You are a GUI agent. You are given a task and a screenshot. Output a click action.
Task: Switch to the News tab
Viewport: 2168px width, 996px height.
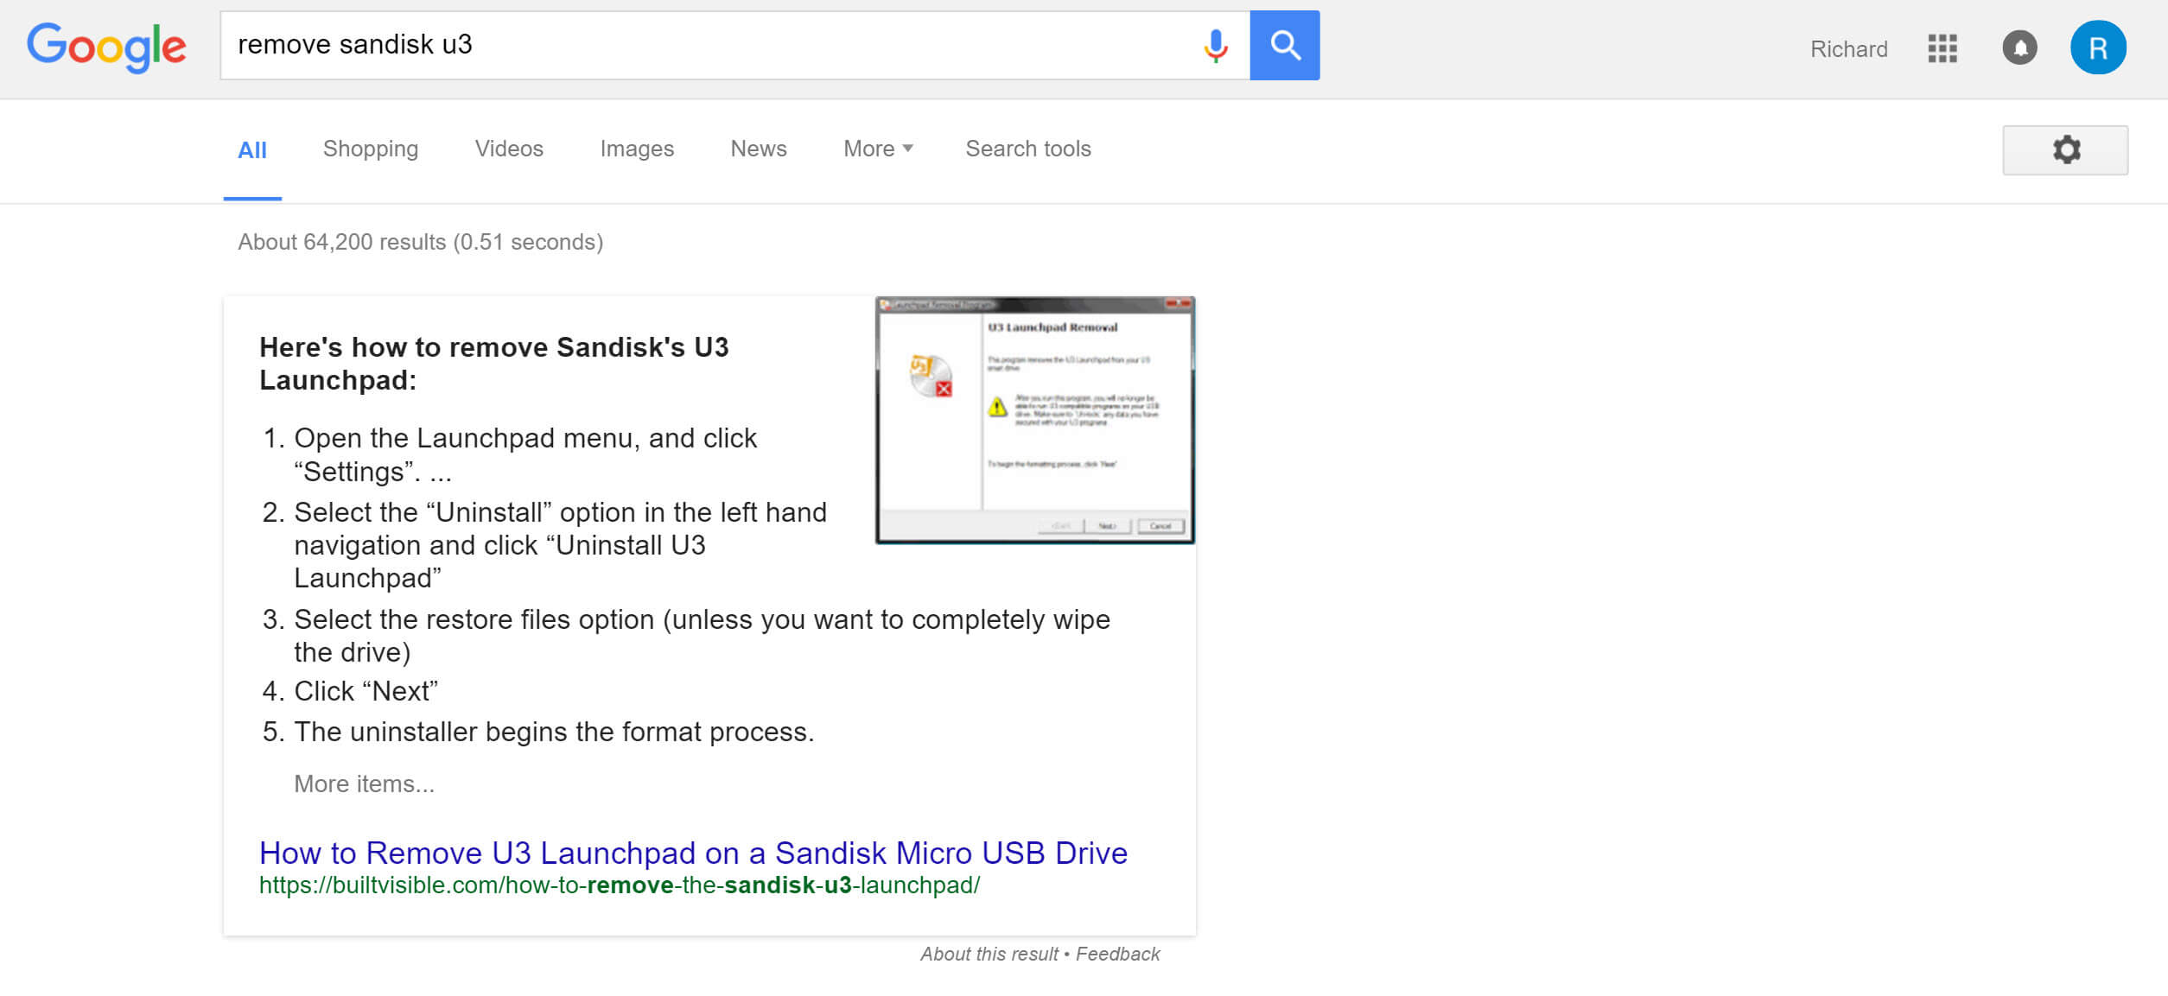[x=758, y=149]
